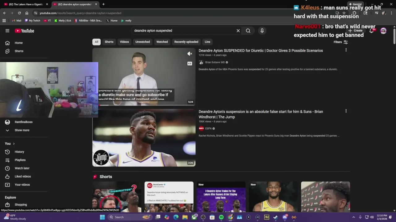Open Deandre Ayton SUSPENDED for Diuretic title

260,51
